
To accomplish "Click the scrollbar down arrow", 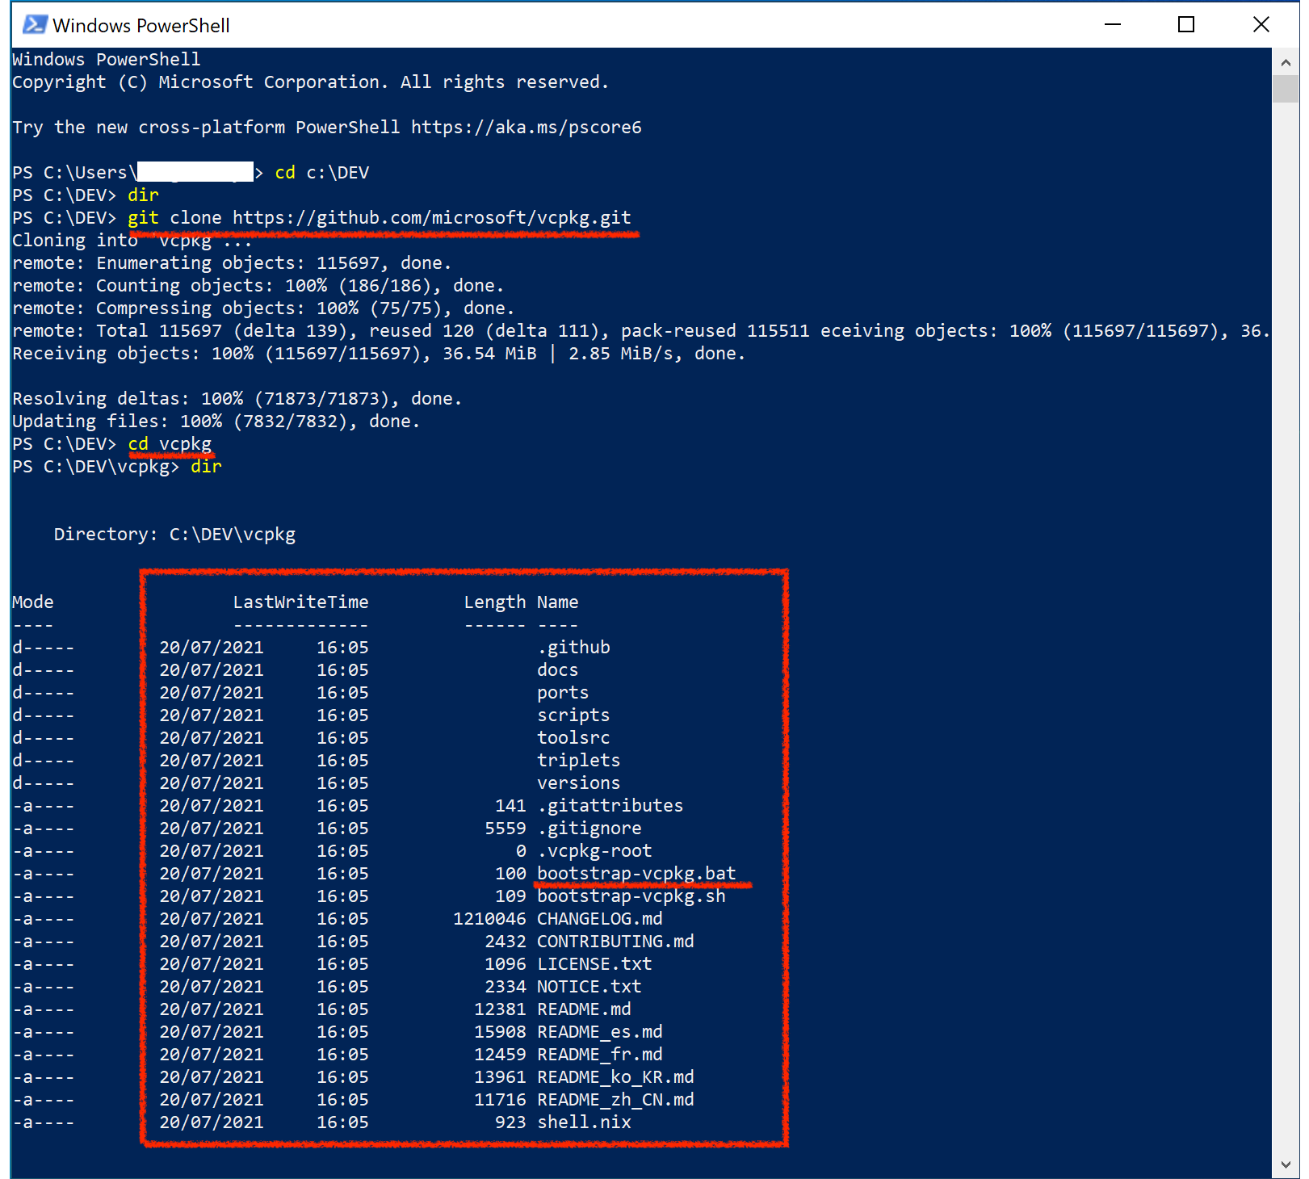I will click(1285, 1164).
